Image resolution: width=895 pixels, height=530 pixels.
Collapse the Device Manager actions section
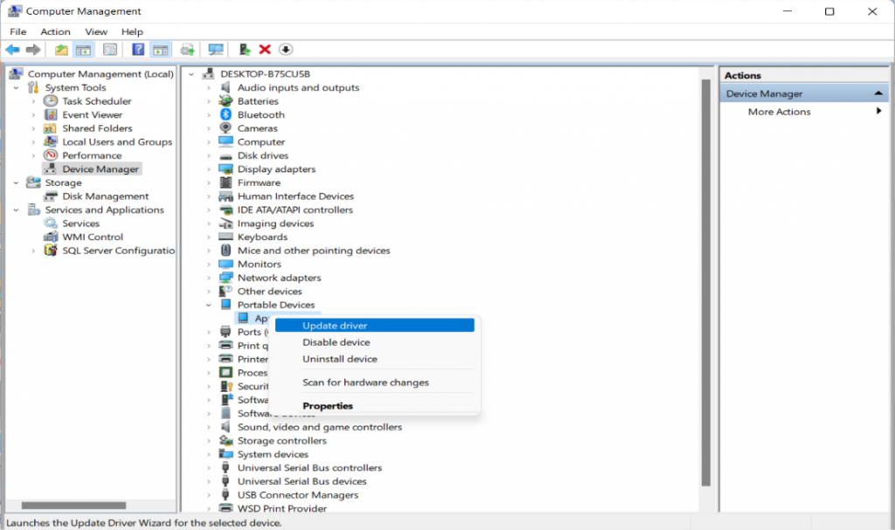pyautogui.click(x=878, y=93)
